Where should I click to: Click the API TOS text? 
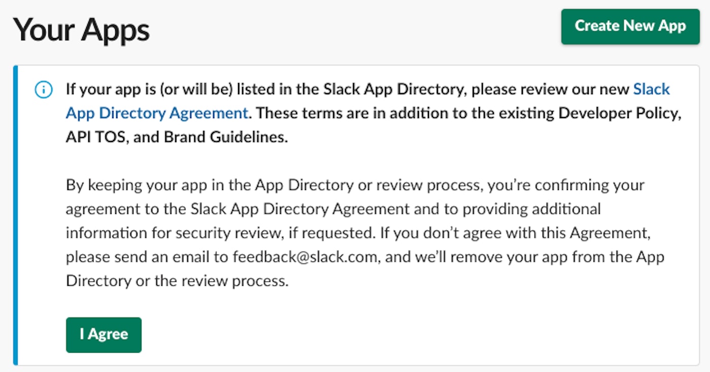click(95, 137)
